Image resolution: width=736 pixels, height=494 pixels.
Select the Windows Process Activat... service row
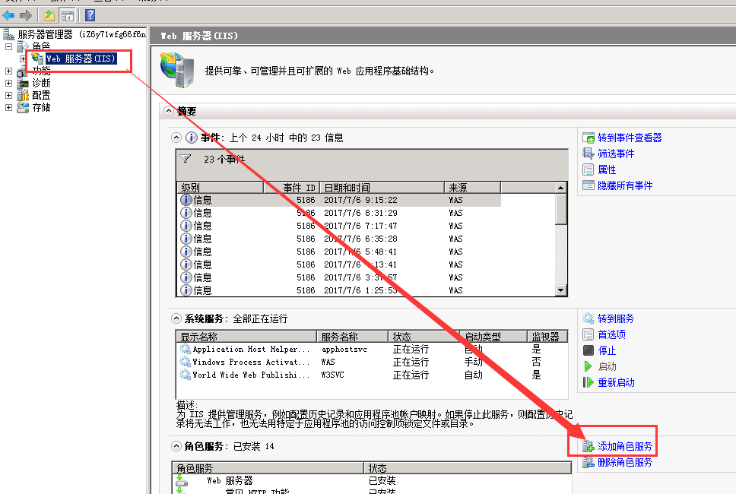[x=372, y=363]
